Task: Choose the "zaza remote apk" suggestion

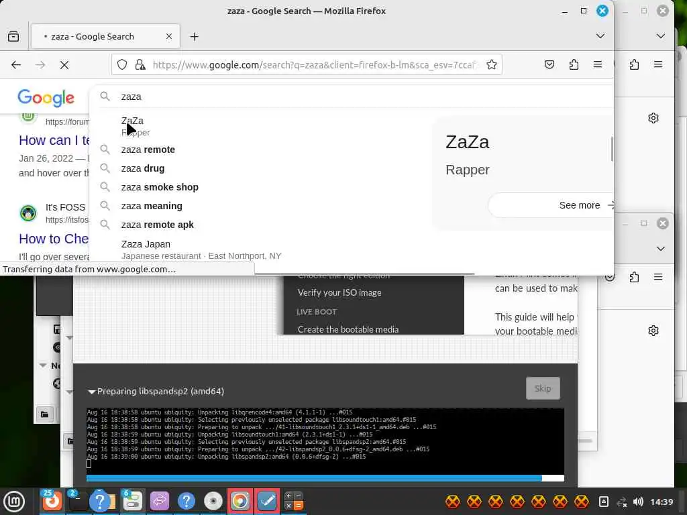Action: pyautogui.click(x=258, y=225)
